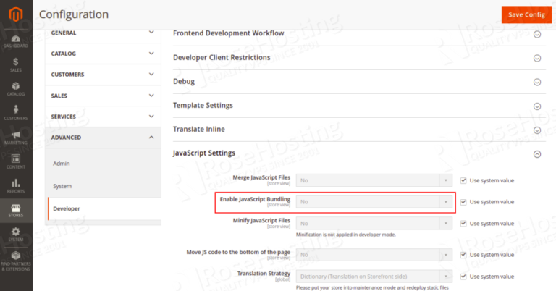Click the Save Config button
The height and width of the screenshot is (291, 556).
pyautogui.click(x=526, y=14)
